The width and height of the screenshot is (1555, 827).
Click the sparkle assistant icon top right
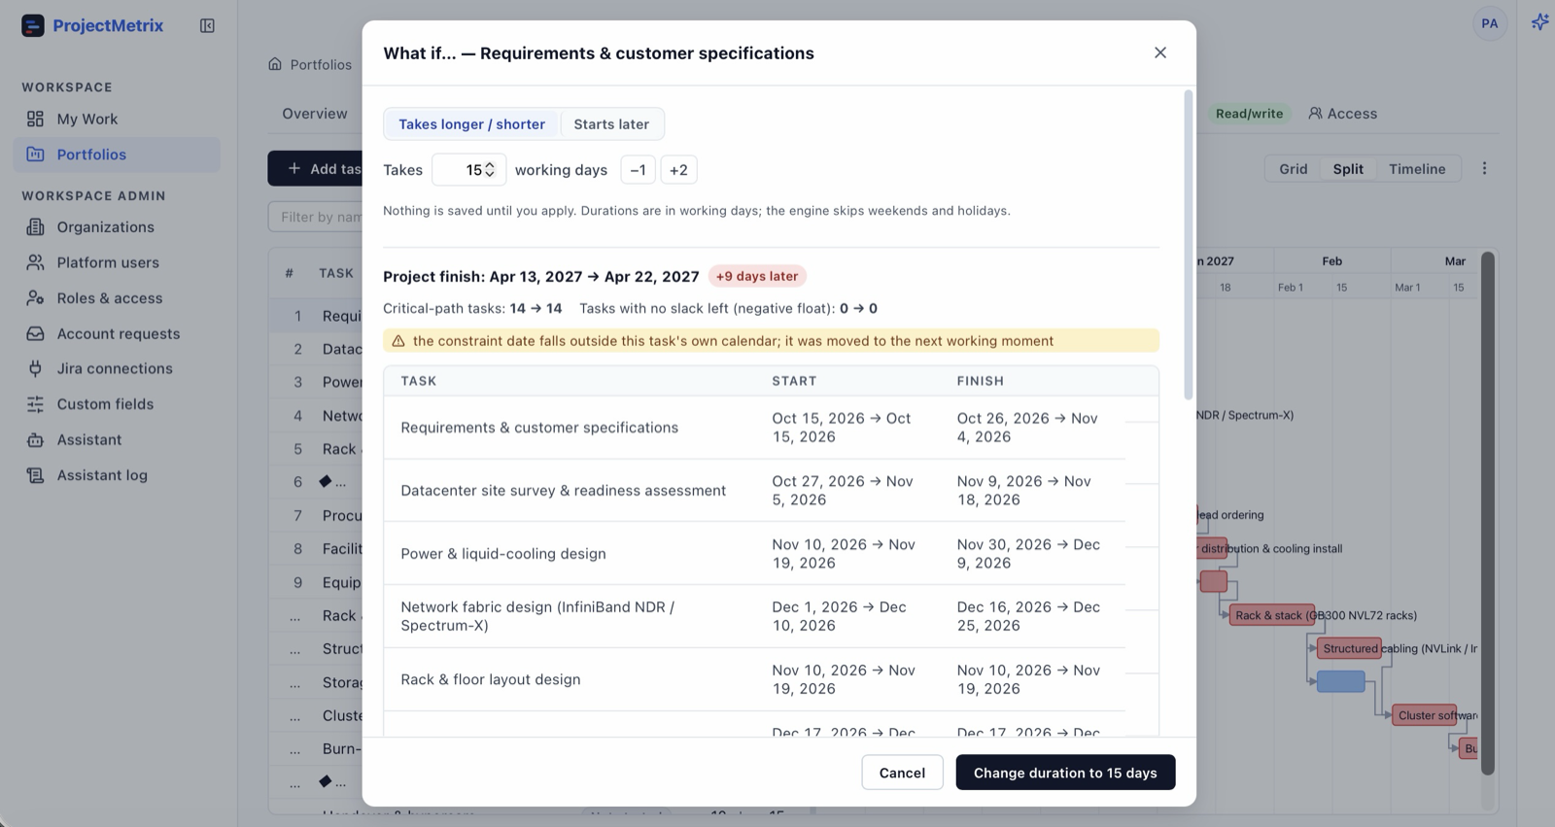(1539, 22)
